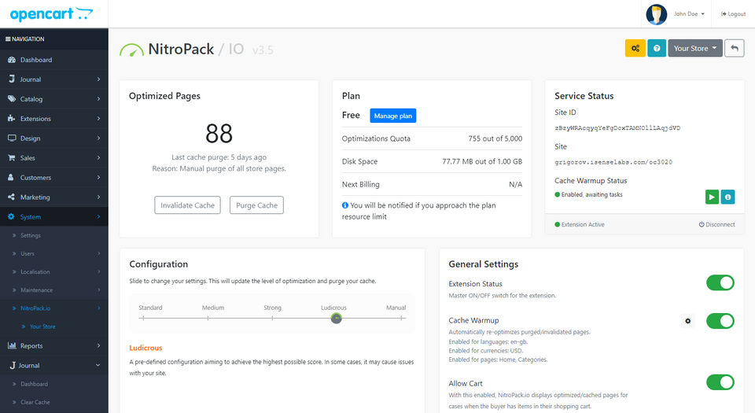Click the plan notification info icon
Image resolution: width=755 pixels, height=413 pixels.
344,205
